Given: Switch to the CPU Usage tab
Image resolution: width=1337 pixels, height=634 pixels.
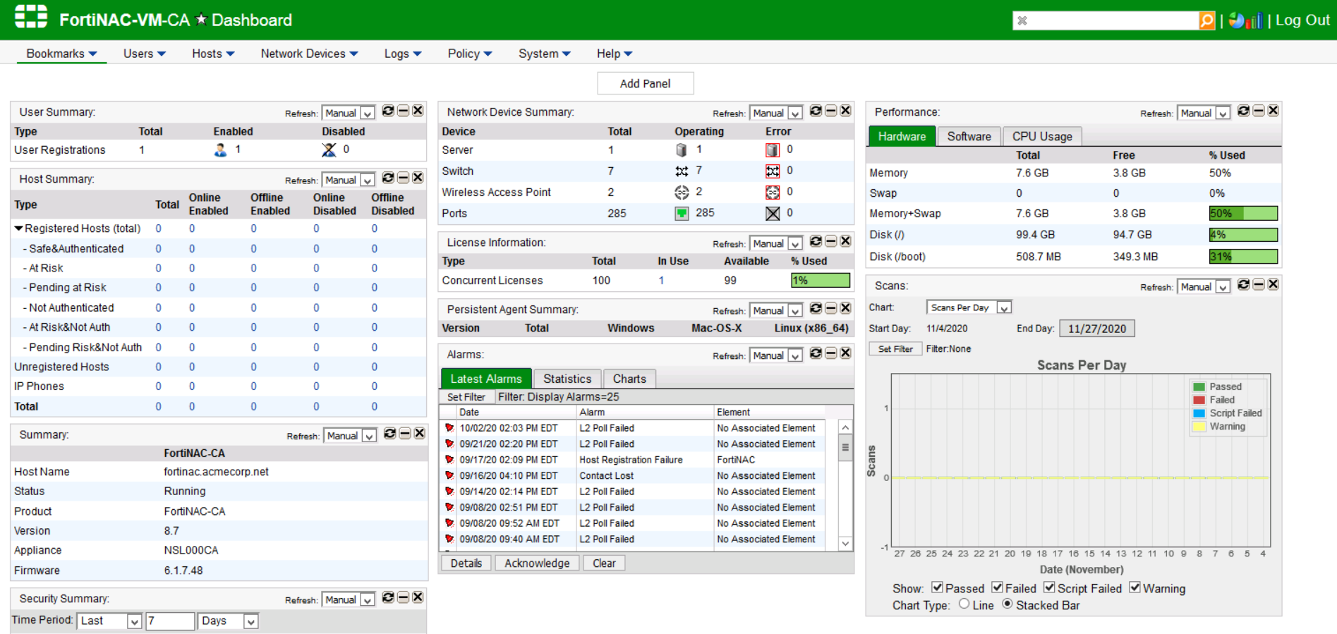Looking at the screenshot, I should click(1041, 136).
